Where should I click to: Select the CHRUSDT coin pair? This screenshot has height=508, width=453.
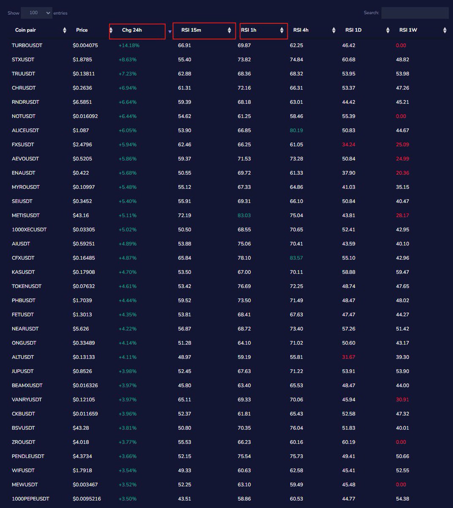pyautogui.click(x=24, y=88)
